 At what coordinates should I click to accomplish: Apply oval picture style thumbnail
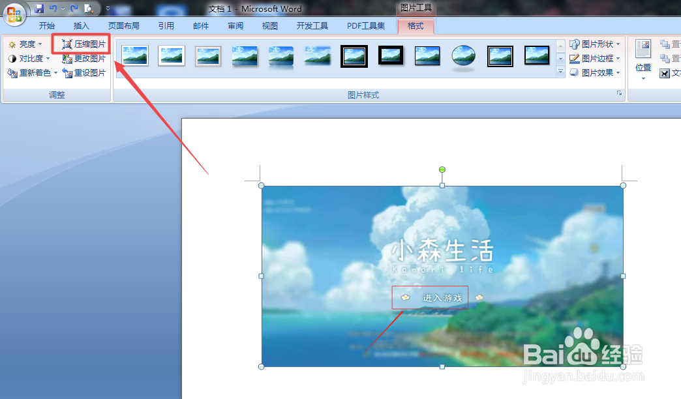(x=464, y=57)
